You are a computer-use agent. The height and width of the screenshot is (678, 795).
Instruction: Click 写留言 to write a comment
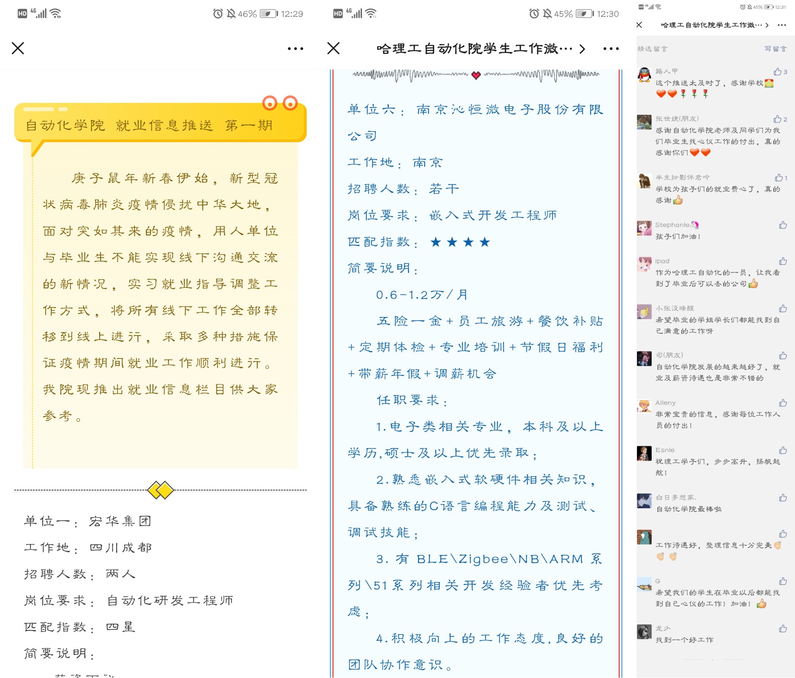point(775,49)
